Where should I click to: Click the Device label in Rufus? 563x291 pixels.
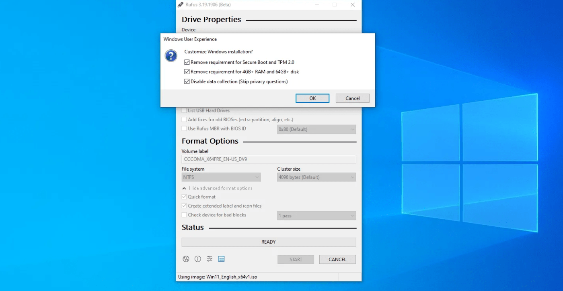[189, 30]
